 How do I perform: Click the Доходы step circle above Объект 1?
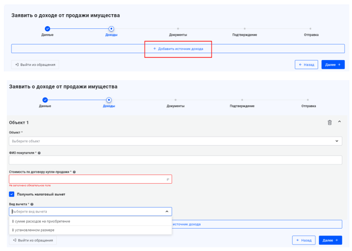[x=109, y=100]
